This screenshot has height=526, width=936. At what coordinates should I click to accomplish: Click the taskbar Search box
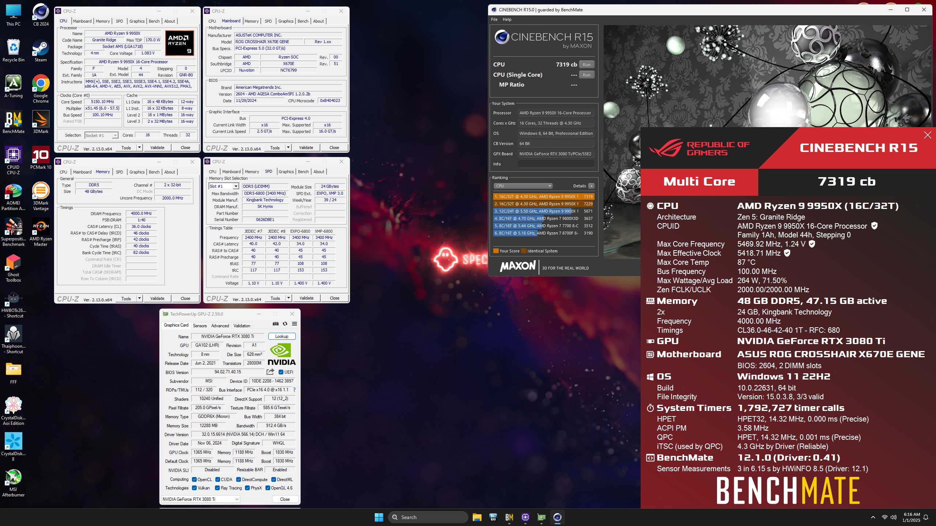428,517
